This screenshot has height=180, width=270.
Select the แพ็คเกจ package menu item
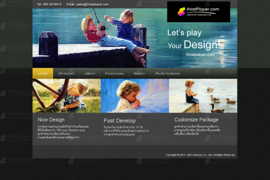90,74
